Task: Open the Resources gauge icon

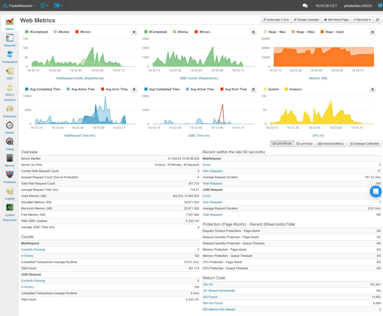Action: tap(10, 108)
